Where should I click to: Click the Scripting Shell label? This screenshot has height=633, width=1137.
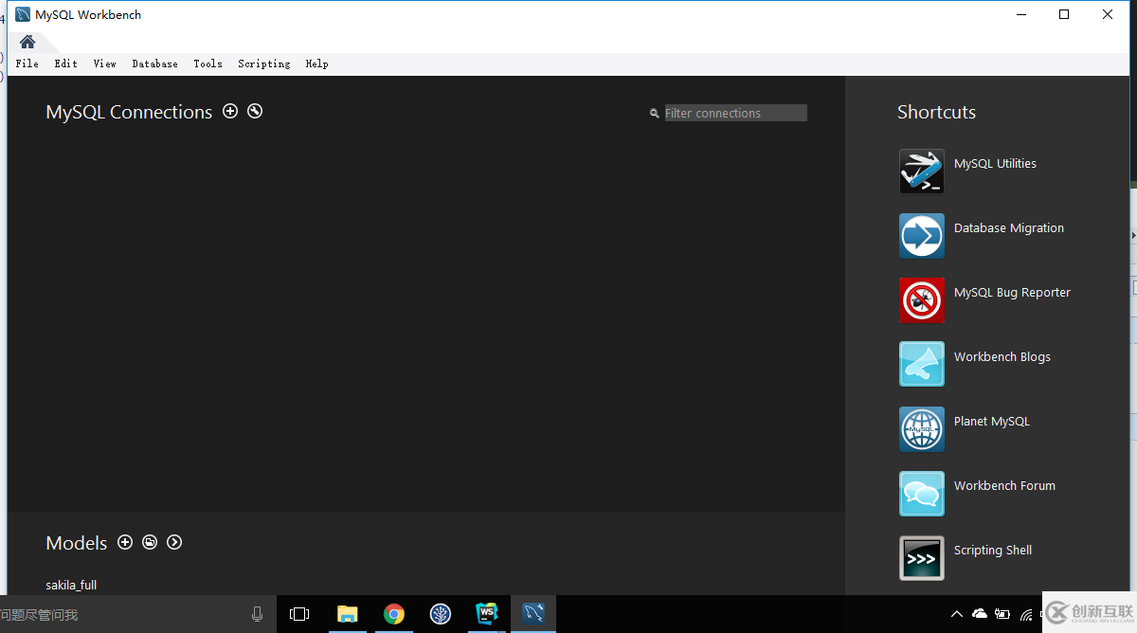coord(993,550)
